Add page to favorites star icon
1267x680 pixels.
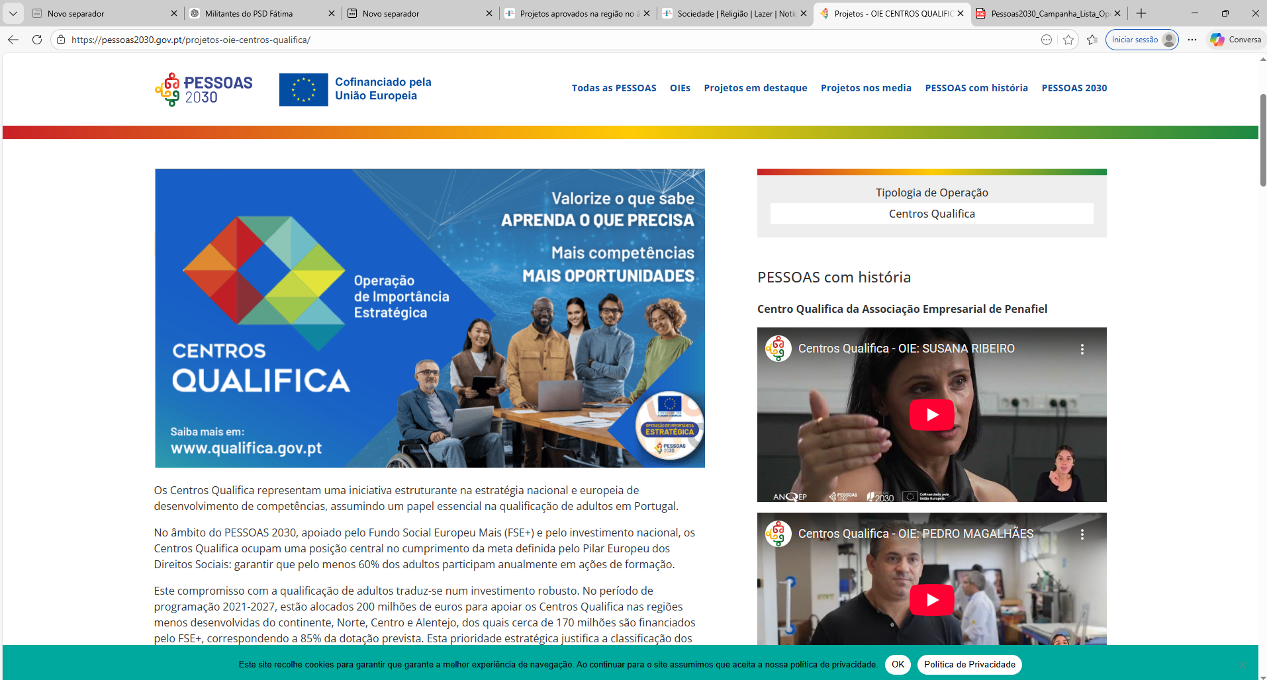(1068, 40)
